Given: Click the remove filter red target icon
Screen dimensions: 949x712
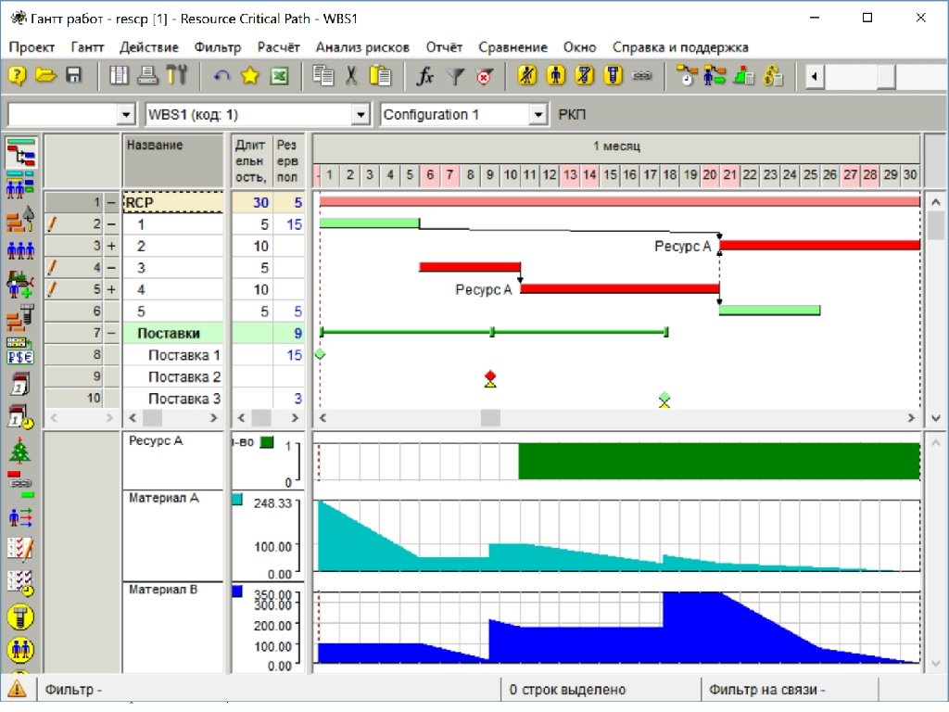Looking at the screenshot, I should point(484,76).
